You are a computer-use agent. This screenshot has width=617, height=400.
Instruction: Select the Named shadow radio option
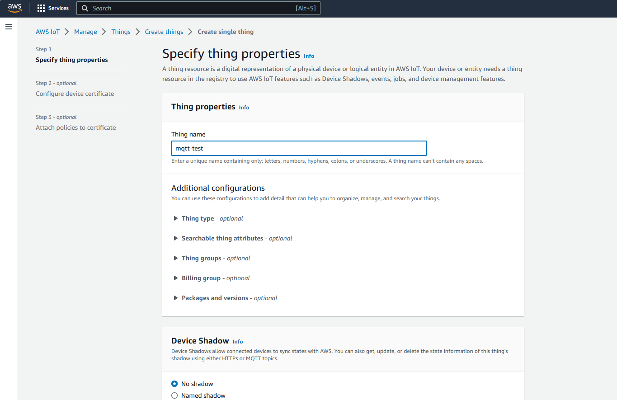(174, 395)
